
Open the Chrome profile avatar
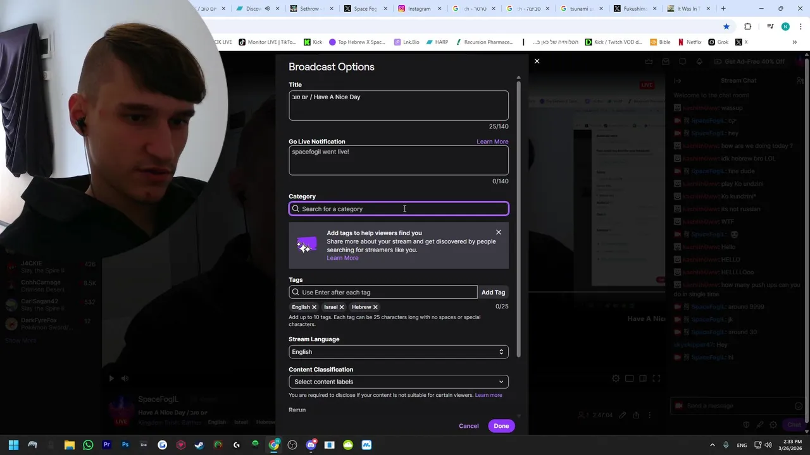785,27
